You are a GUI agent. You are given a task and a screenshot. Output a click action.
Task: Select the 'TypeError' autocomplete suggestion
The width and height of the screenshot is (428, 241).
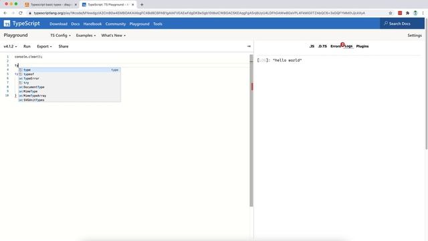click(70, 78)
